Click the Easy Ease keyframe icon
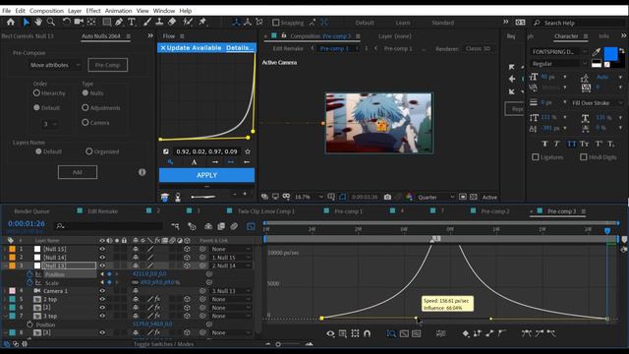This screenshot has height=354, width=629. (x=527, y=333)
